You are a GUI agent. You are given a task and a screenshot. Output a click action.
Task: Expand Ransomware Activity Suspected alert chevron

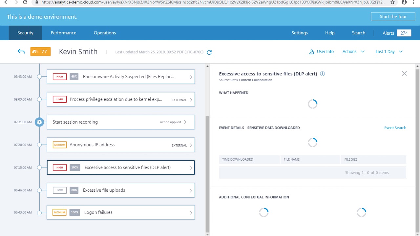(191, 77)
